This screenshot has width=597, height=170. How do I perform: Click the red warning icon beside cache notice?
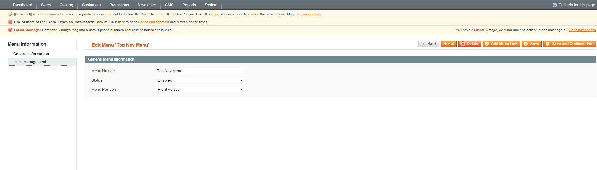point(10,22)
